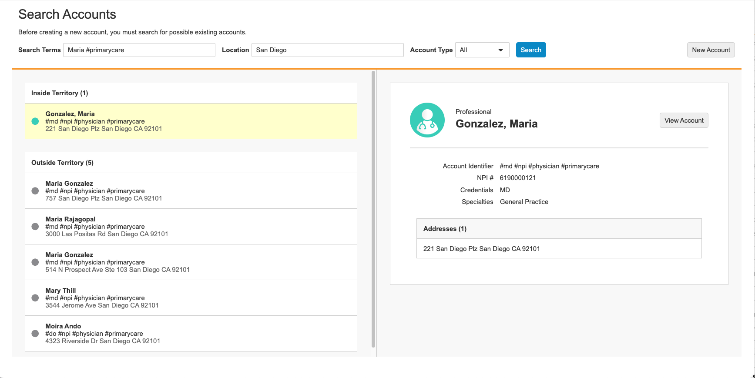Click the results list vertical scrollbar
The image size is (755, 378).
point(373,209)
